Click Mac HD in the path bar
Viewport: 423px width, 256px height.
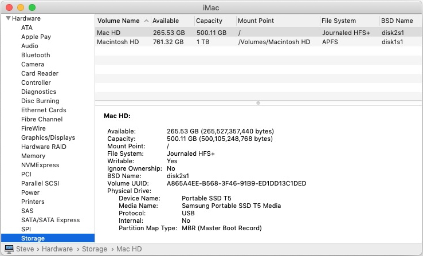(x=129, y=249)
